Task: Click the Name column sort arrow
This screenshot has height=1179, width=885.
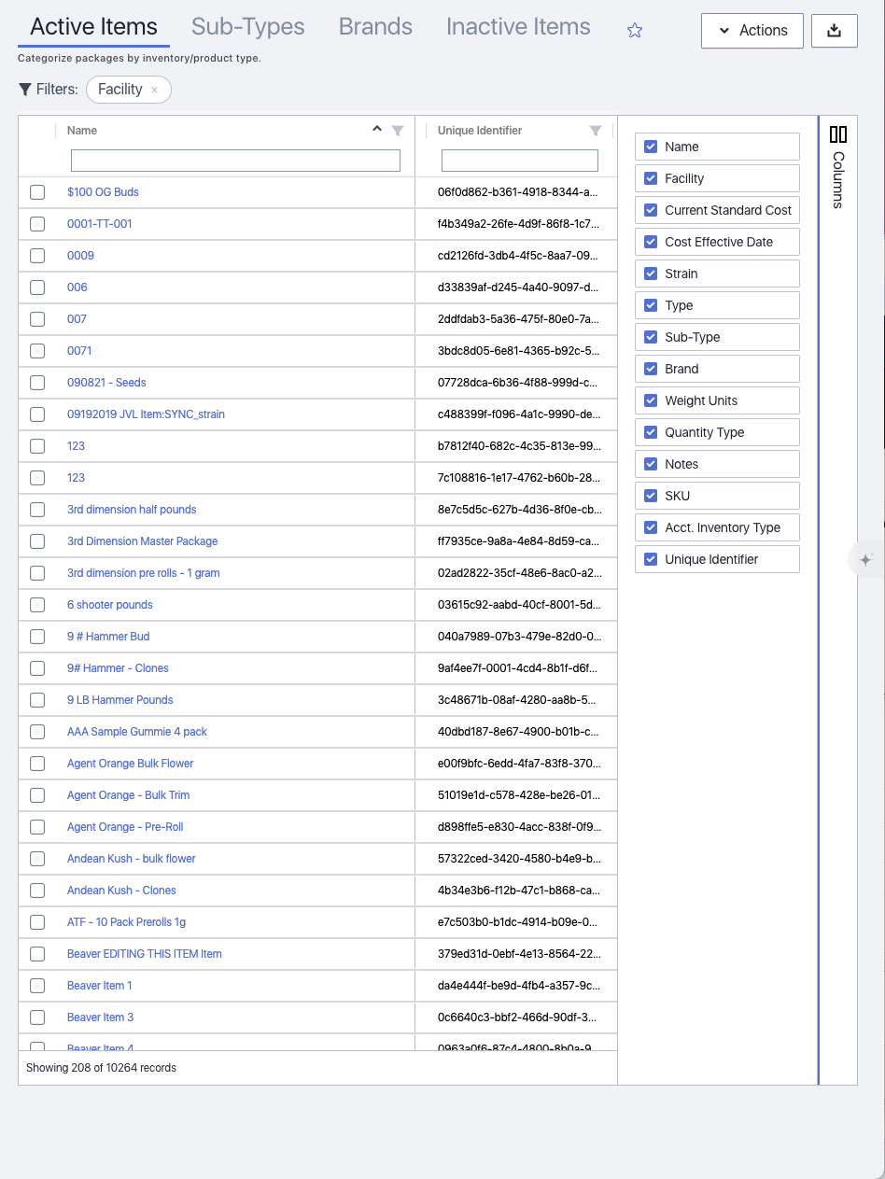Action: point(377,130)
